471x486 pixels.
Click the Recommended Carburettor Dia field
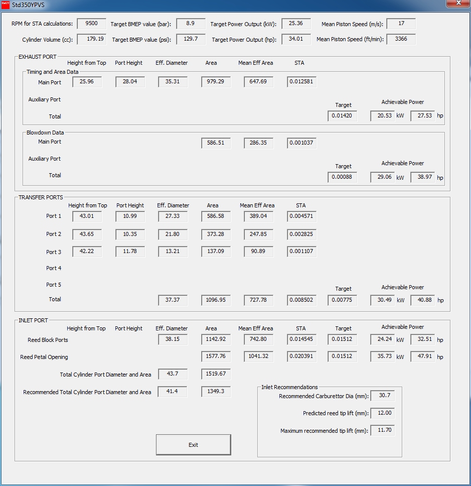tap(382, 396)
